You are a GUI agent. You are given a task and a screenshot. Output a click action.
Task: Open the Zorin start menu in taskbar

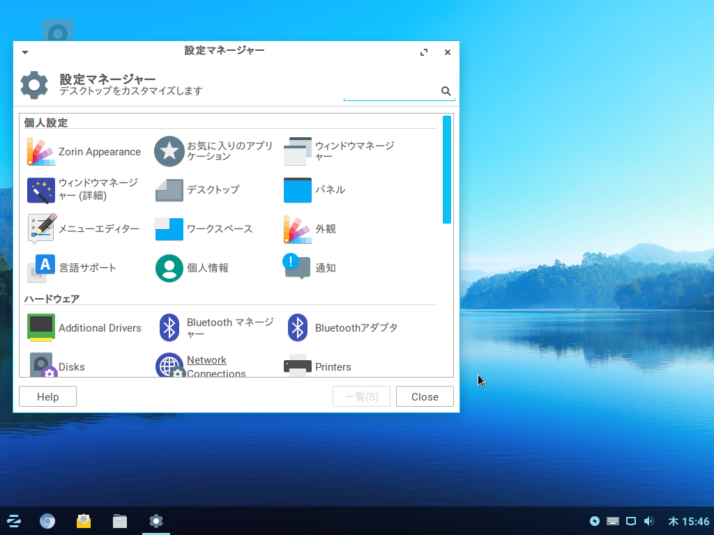point(13,521)
